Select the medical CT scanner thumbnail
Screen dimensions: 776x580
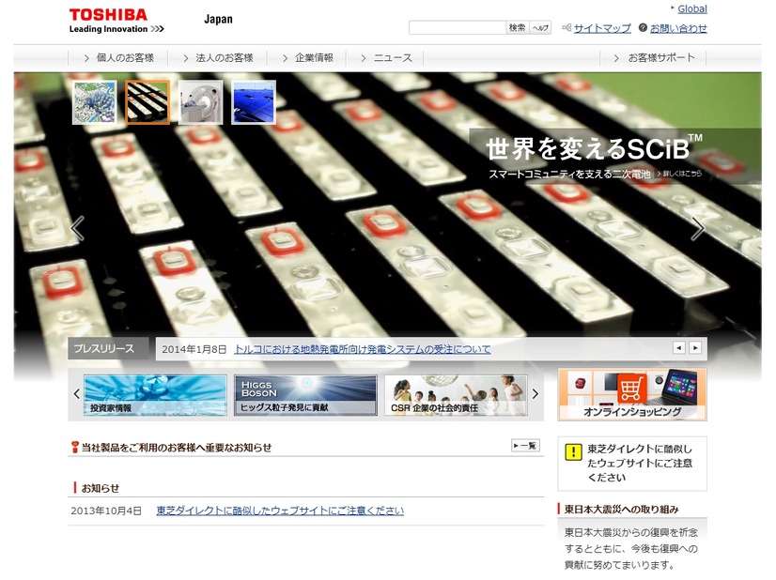click(x=200, y=102)
